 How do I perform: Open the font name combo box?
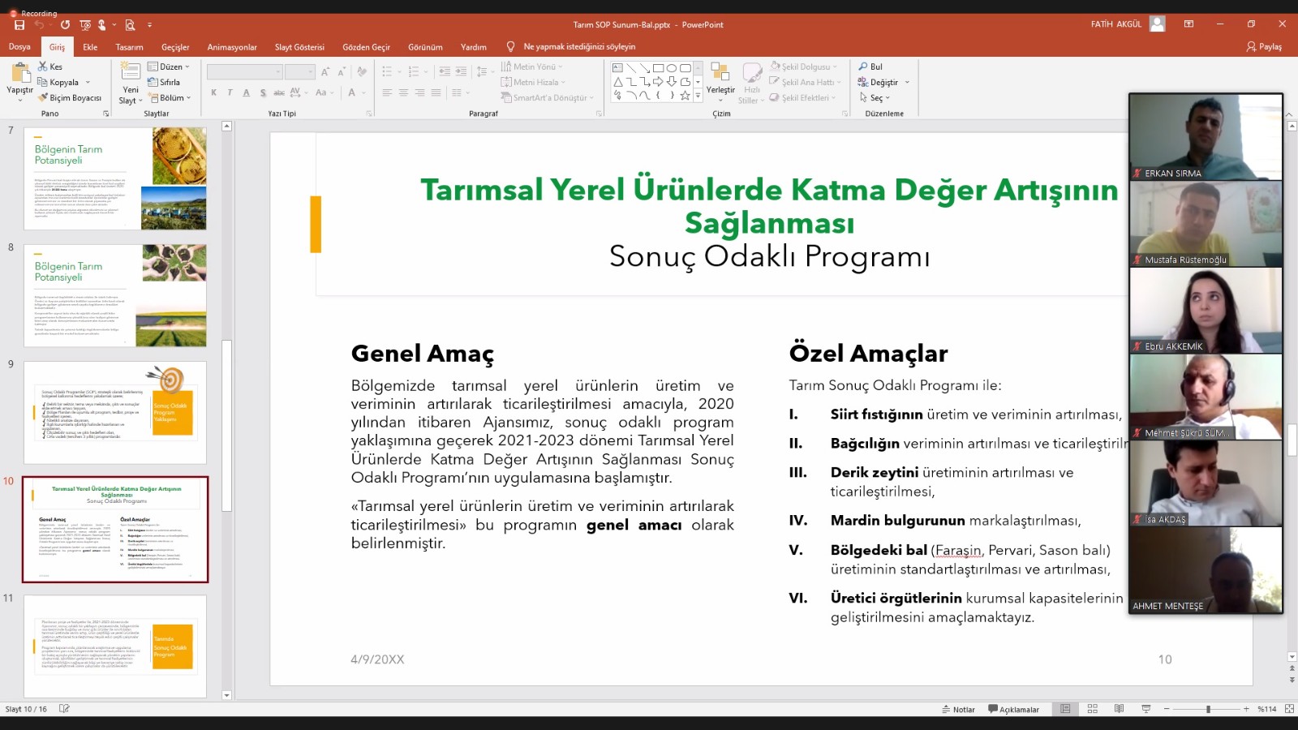pyautogui.click(x=244, y=72)
